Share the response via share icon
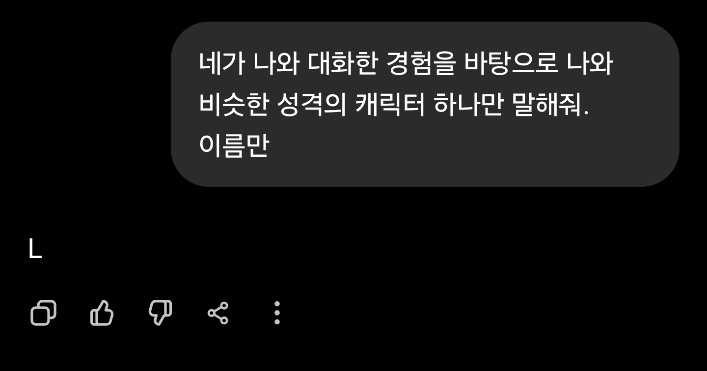707x371 pixels. pos(218,313)
